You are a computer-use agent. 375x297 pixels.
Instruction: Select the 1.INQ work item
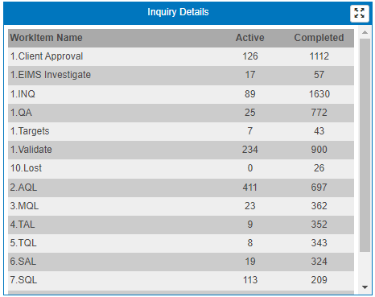23,94
